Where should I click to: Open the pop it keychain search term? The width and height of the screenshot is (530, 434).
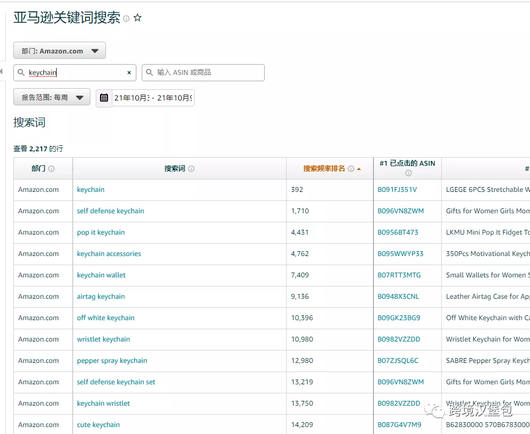[101, 232]
